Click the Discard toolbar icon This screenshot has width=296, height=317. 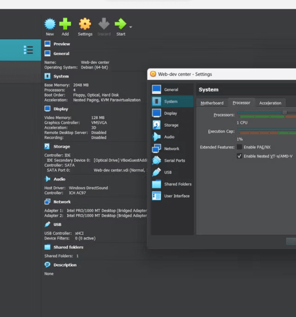[x=104, y=24]
